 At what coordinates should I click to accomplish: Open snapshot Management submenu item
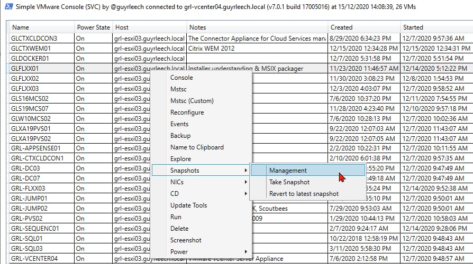(308, 171)
